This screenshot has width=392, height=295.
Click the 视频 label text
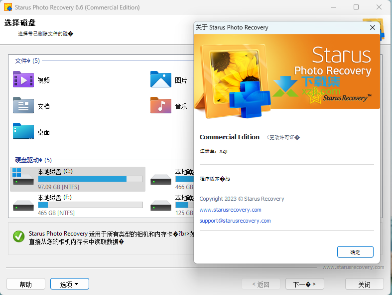(44, 80)
